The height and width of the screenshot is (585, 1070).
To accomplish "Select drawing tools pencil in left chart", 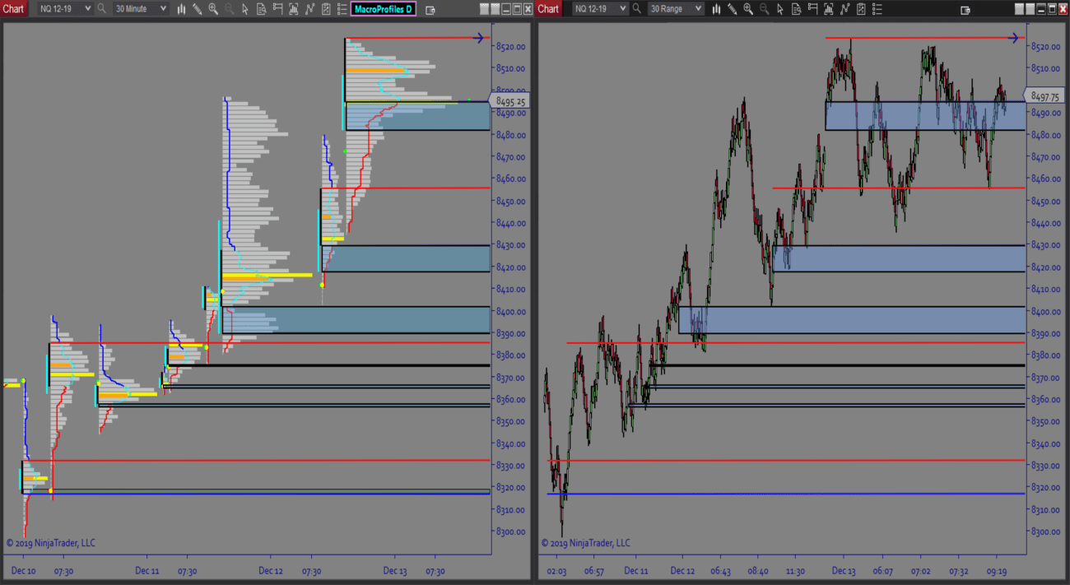I will pyautogui.click(x=197, y=9).
